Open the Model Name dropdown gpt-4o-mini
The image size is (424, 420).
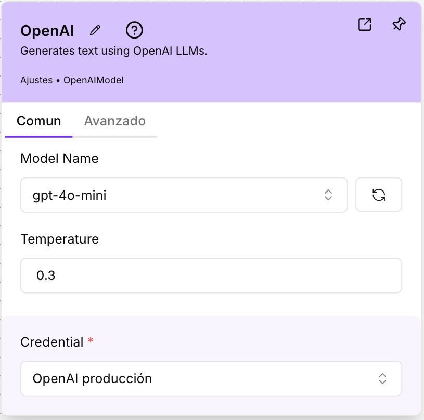pos(184,195)
